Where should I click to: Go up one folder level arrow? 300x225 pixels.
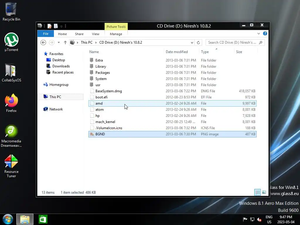(65, 42)
